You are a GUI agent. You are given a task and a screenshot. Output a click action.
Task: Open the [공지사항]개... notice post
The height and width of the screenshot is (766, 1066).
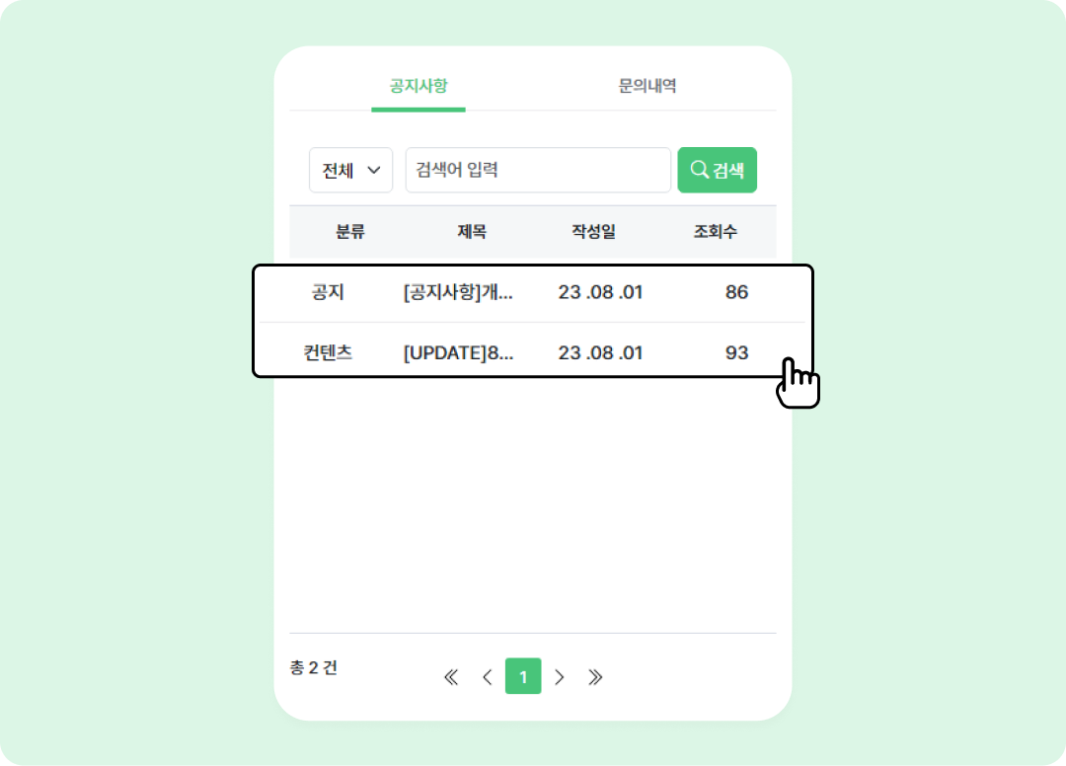pos(458,292)
